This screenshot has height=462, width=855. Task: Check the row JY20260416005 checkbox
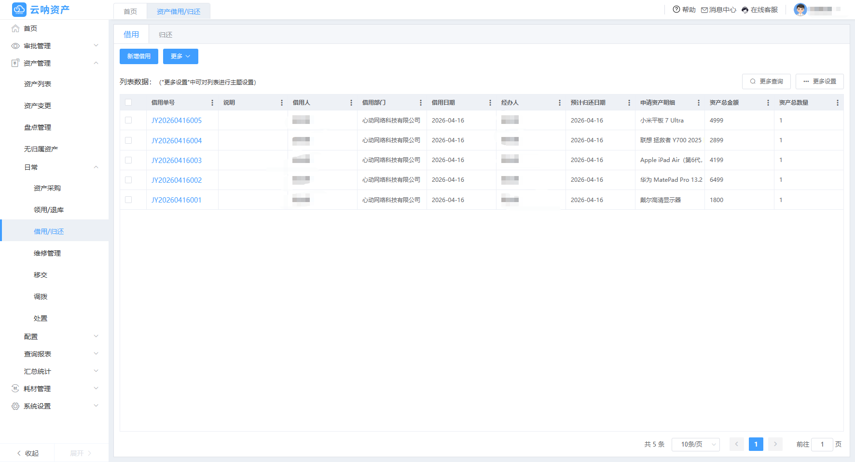tap(128, 120)
